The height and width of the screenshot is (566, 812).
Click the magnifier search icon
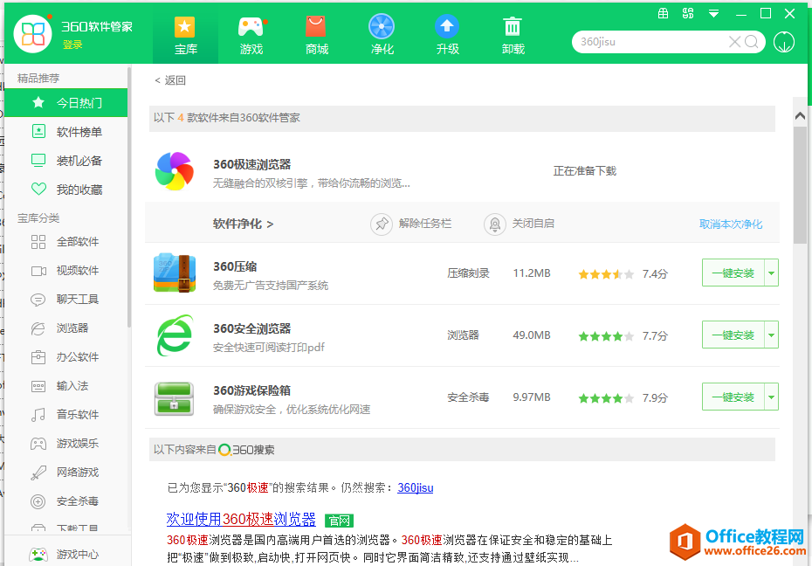(x=752, y=42)
